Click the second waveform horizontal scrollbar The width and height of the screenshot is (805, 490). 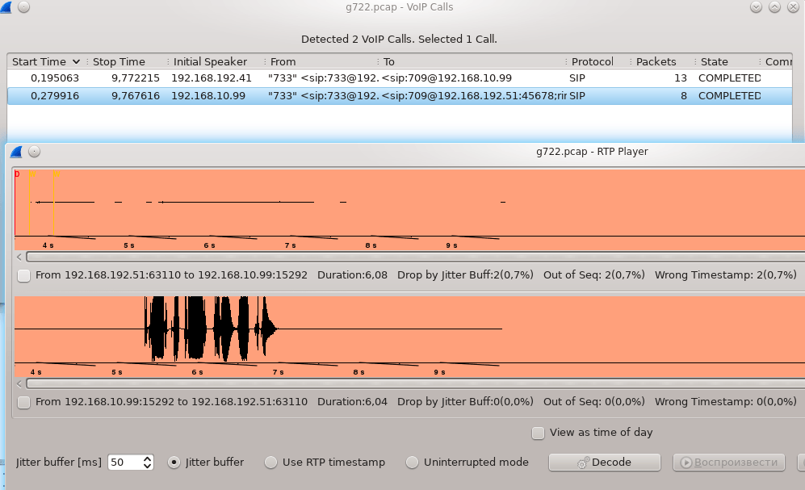click(x=416, y=383)
